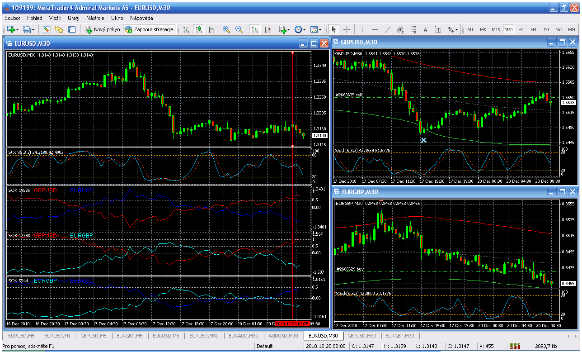The image size is (582, 352).
Task: Click the Nový pokyn button
Action: coord(103,29)
